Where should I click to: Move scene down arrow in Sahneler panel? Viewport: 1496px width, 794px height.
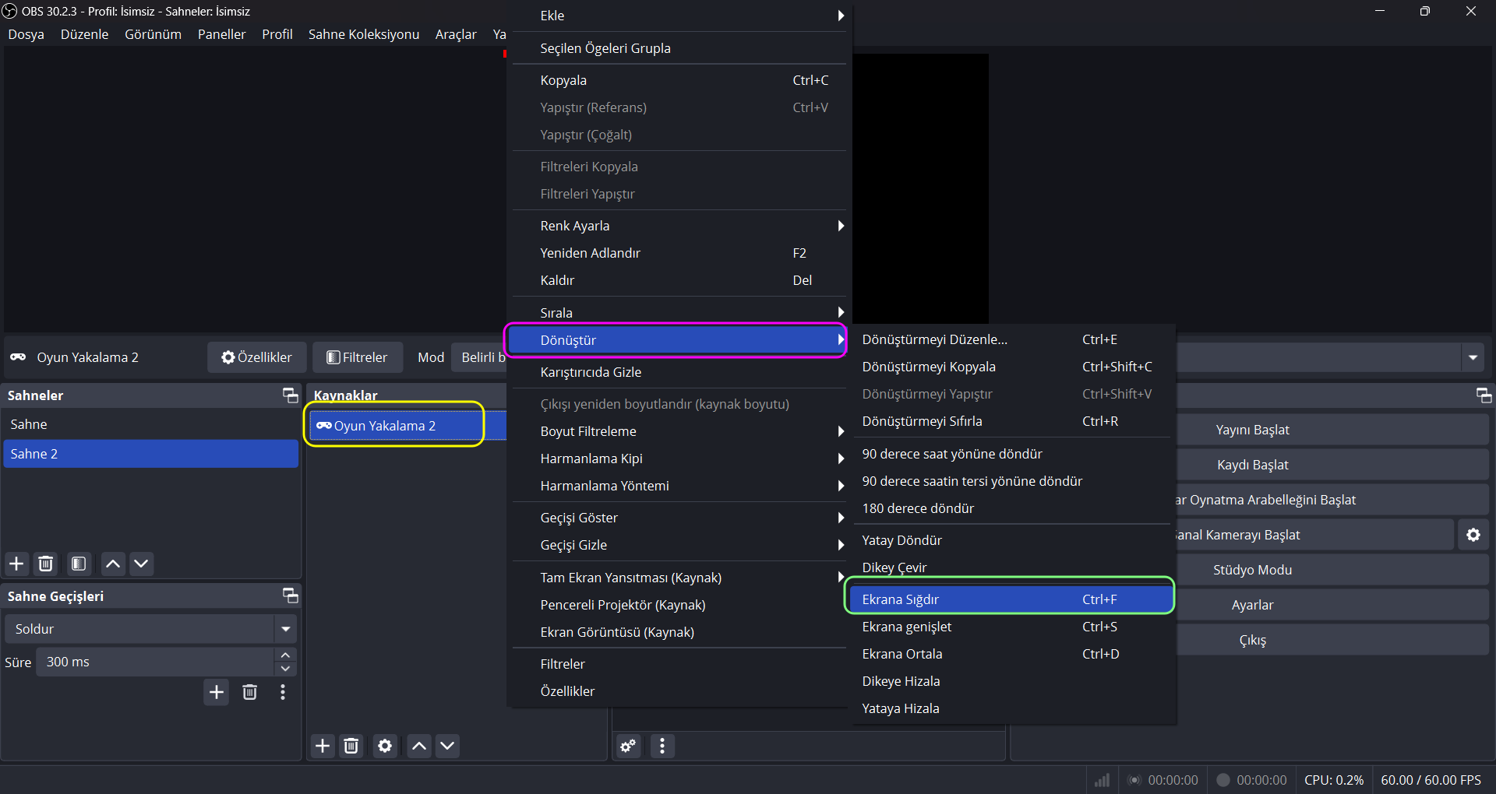141,564
